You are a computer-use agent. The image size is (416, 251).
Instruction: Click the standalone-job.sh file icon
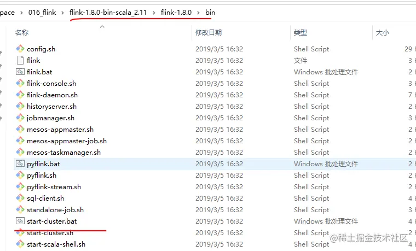[x=20, y=209]
